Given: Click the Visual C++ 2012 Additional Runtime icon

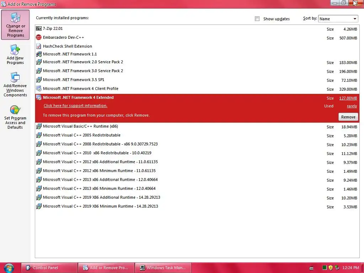Looking at the screenshot, I should (x=39, y=162).
